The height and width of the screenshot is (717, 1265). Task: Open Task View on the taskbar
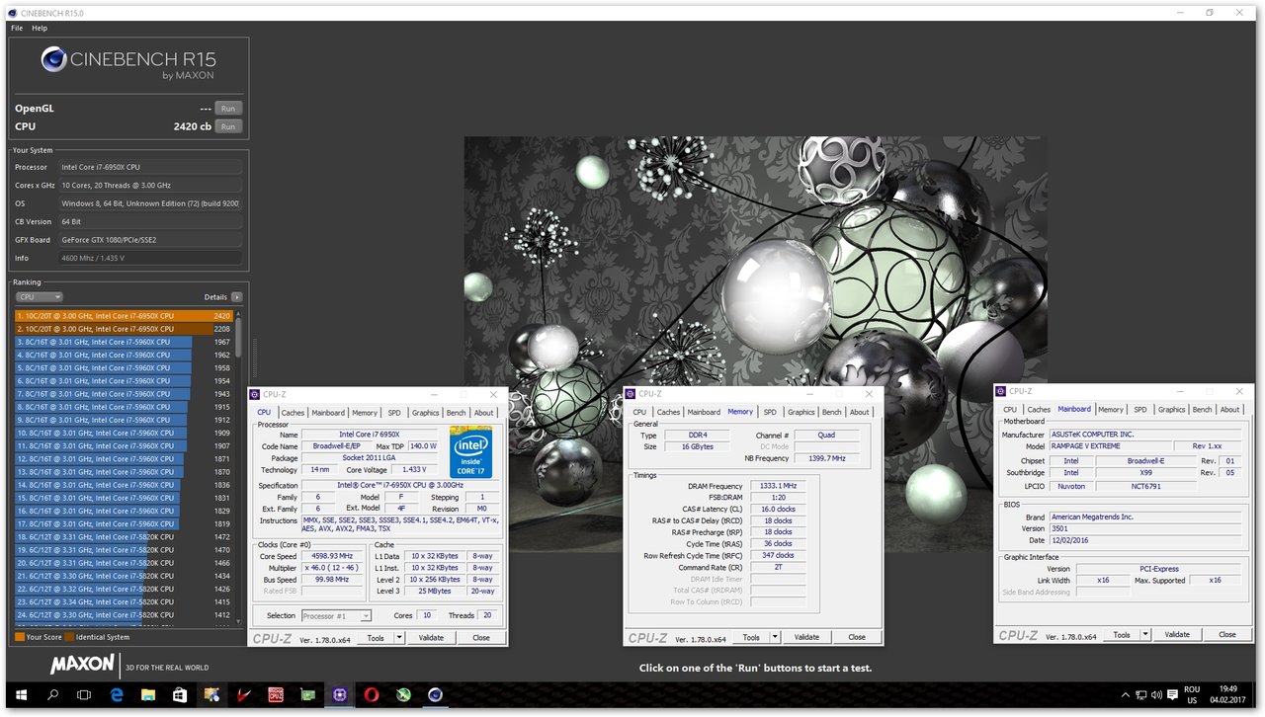click(x=84, y=695)
